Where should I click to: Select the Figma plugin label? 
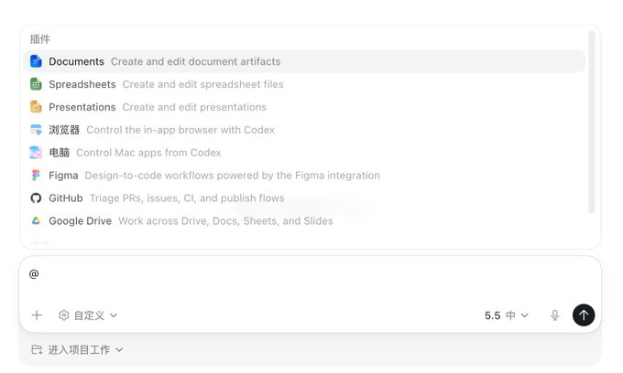(x=63, y=176)
